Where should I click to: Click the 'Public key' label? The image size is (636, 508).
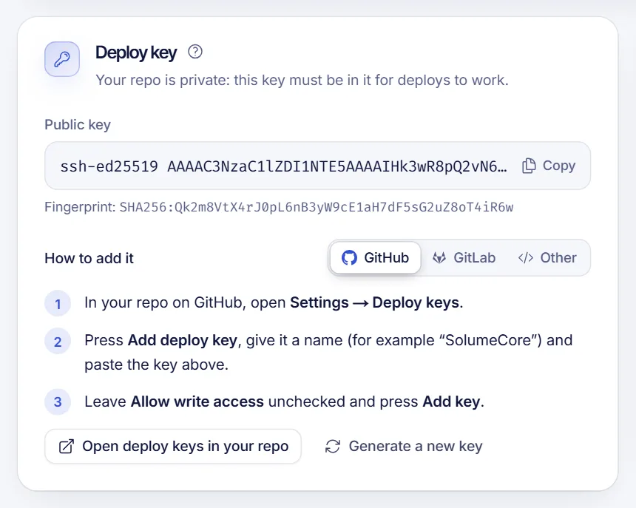78,124
